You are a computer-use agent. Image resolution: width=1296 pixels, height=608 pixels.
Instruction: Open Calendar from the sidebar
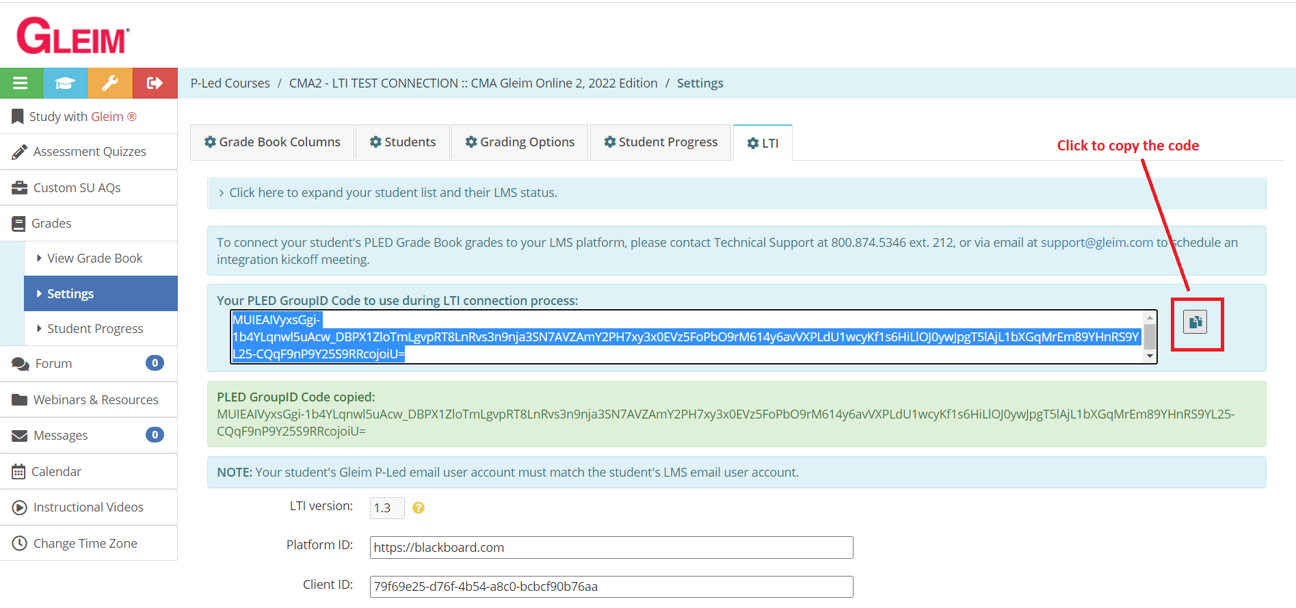(89, 471)
